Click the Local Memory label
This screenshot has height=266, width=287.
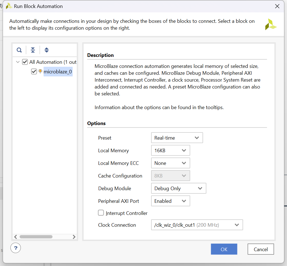(113, 151)
